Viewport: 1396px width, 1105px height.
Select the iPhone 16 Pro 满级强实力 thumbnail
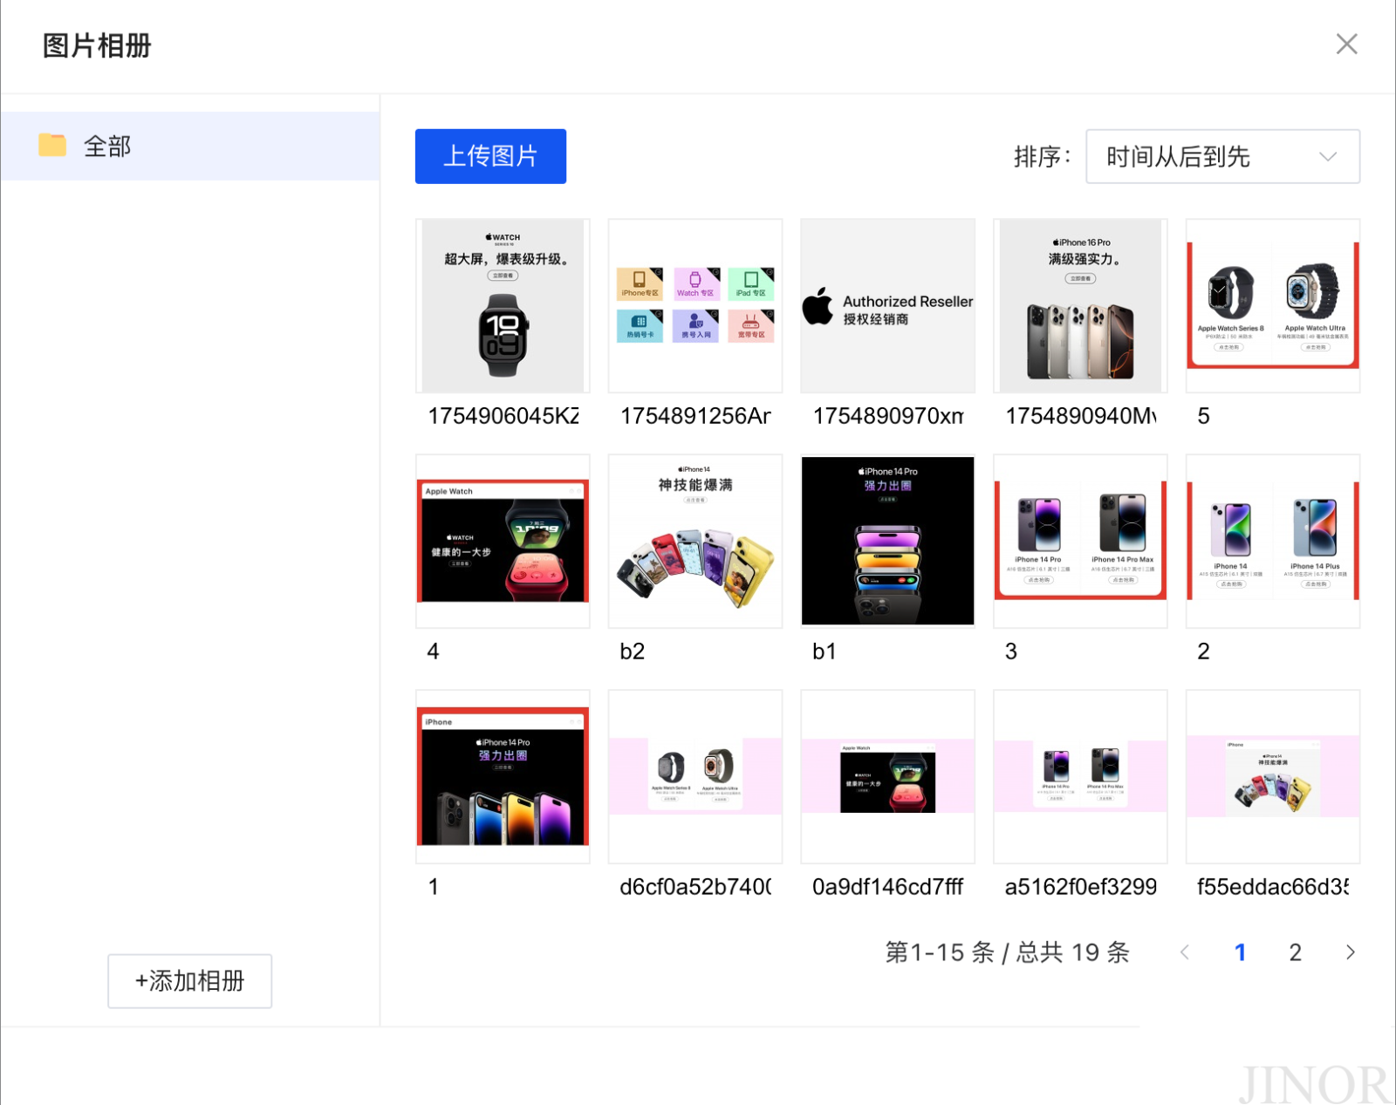tap(1080, 305)
